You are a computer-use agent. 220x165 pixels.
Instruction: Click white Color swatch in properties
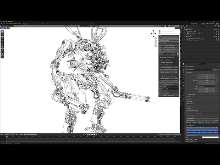[210, 137]
